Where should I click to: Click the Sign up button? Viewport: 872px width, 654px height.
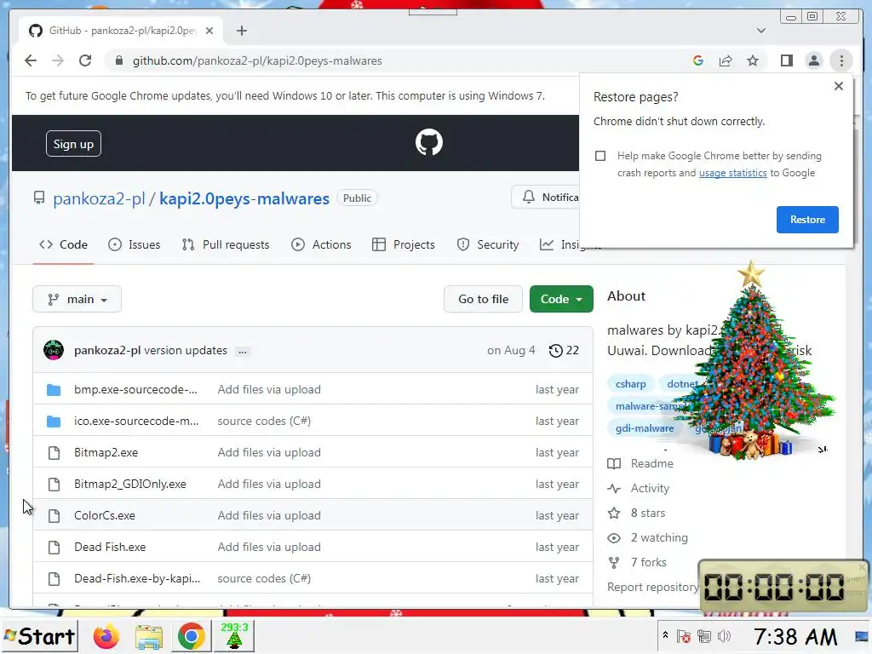coord(73,144)
